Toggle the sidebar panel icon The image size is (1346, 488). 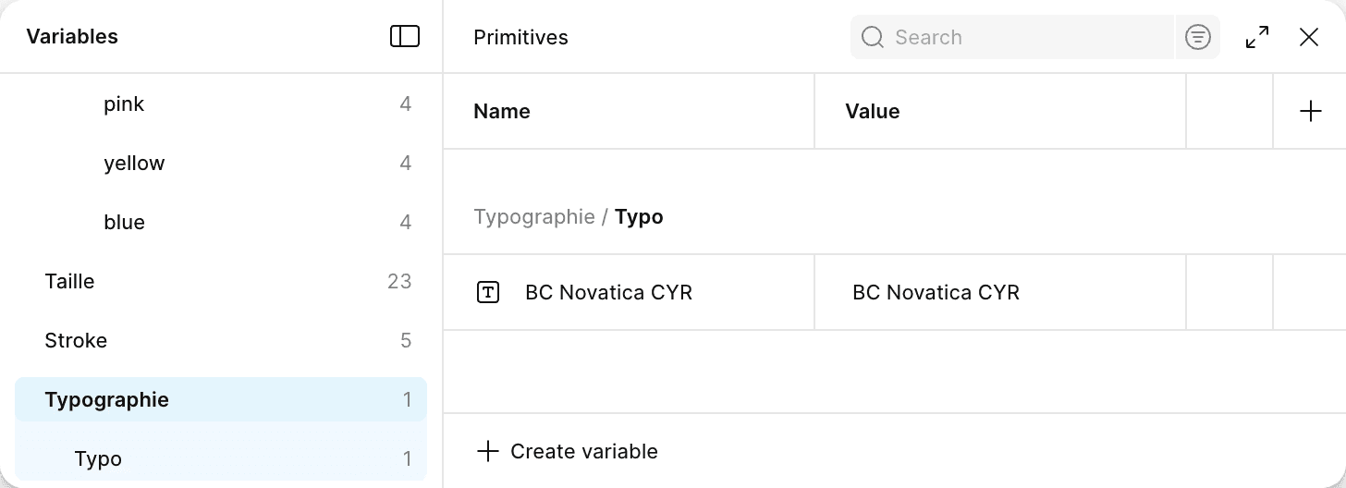(x=405, y=36)
